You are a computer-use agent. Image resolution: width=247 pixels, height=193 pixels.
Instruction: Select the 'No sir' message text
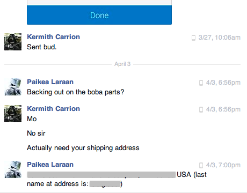[x=36, y=133]
